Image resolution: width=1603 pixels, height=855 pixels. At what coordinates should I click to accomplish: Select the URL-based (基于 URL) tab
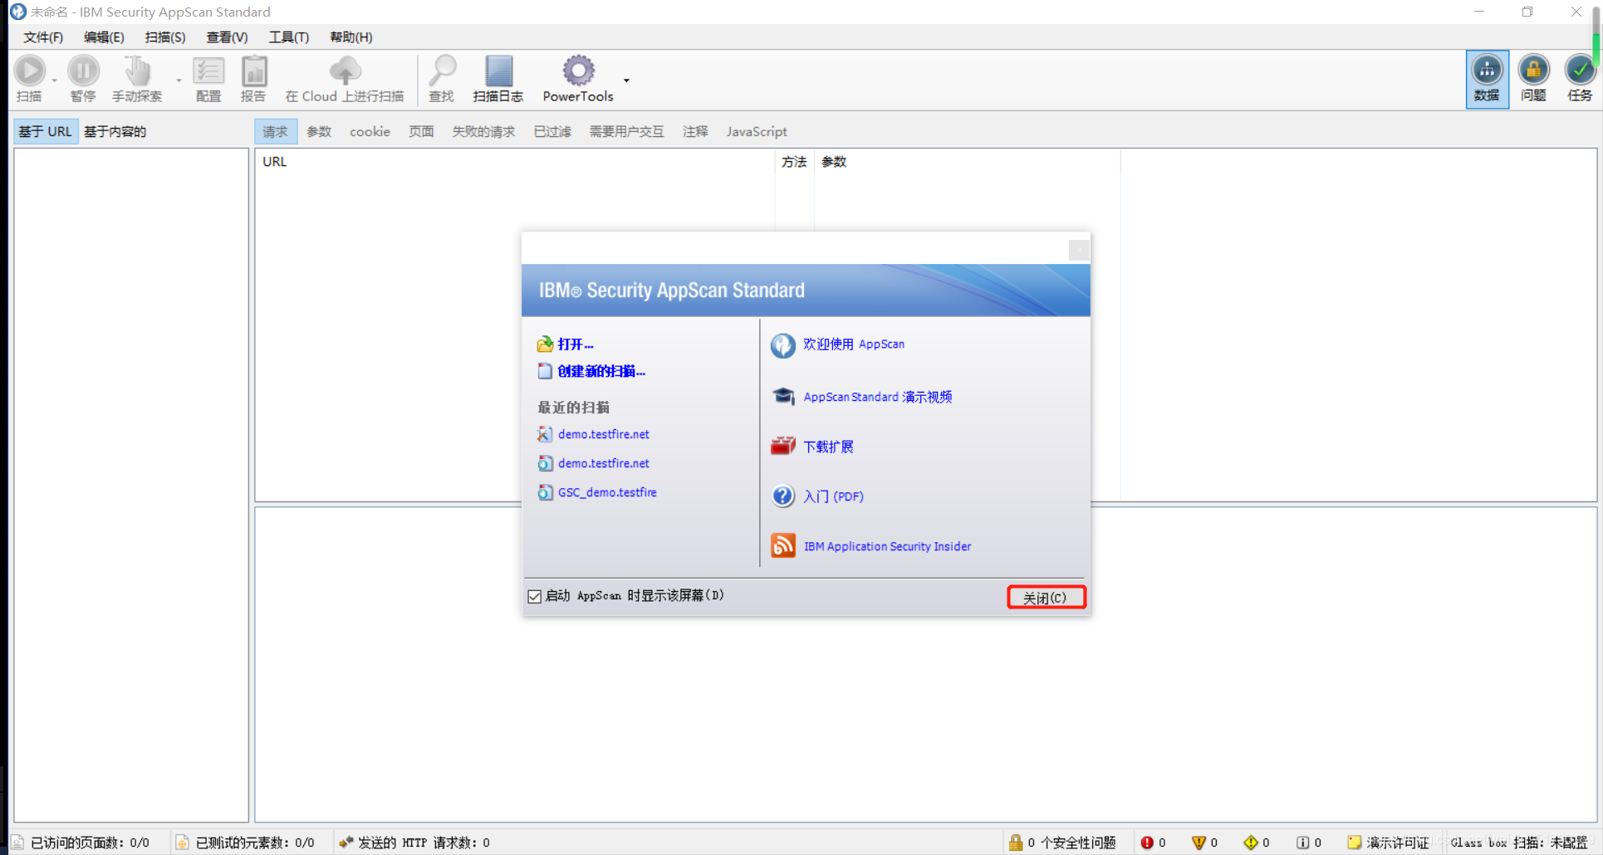coord(46,131)
